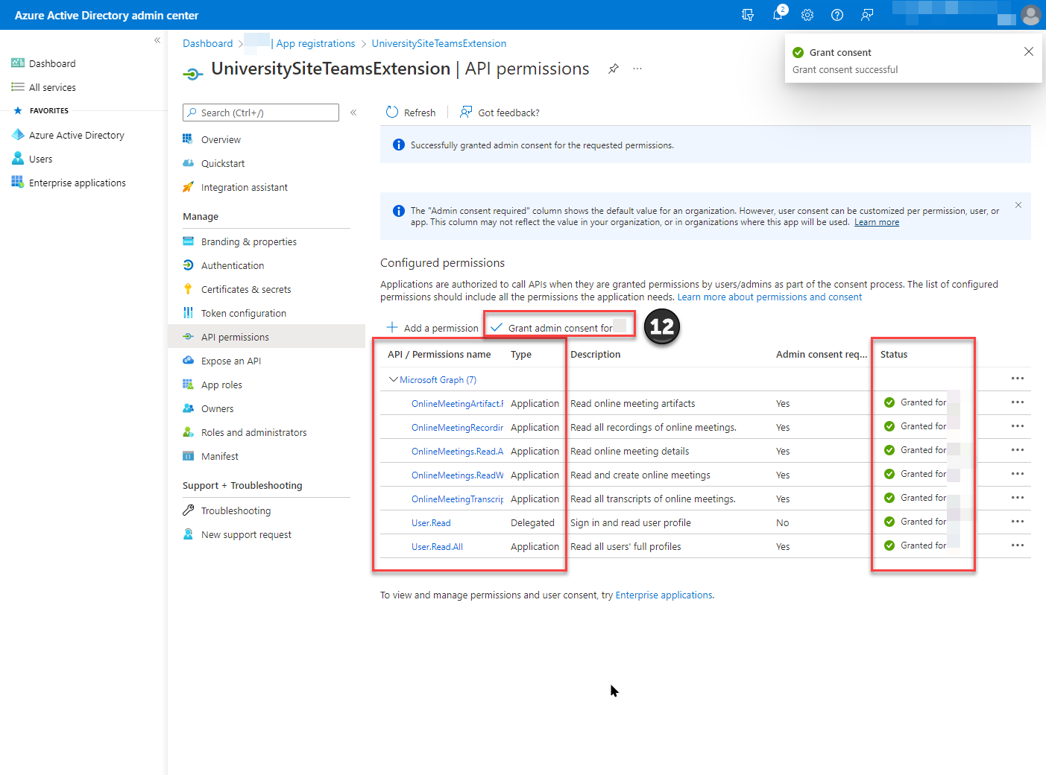The image size is (1046, 775).
Task: Collapse the Microsoft Graph (7) group
Action: point(393,379)
